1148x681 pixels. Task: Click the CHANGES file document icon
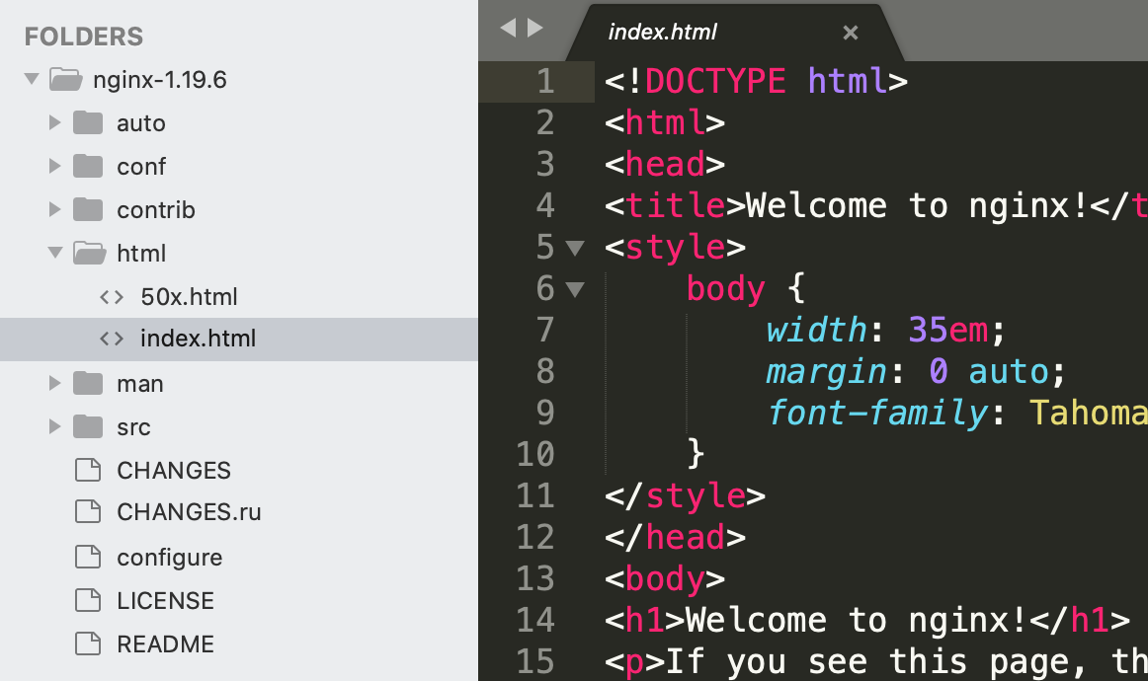click(x=88, y=470)
